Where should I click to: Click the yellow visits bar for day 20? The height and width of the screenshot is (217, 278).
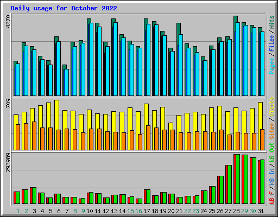[x=170, y=126]
